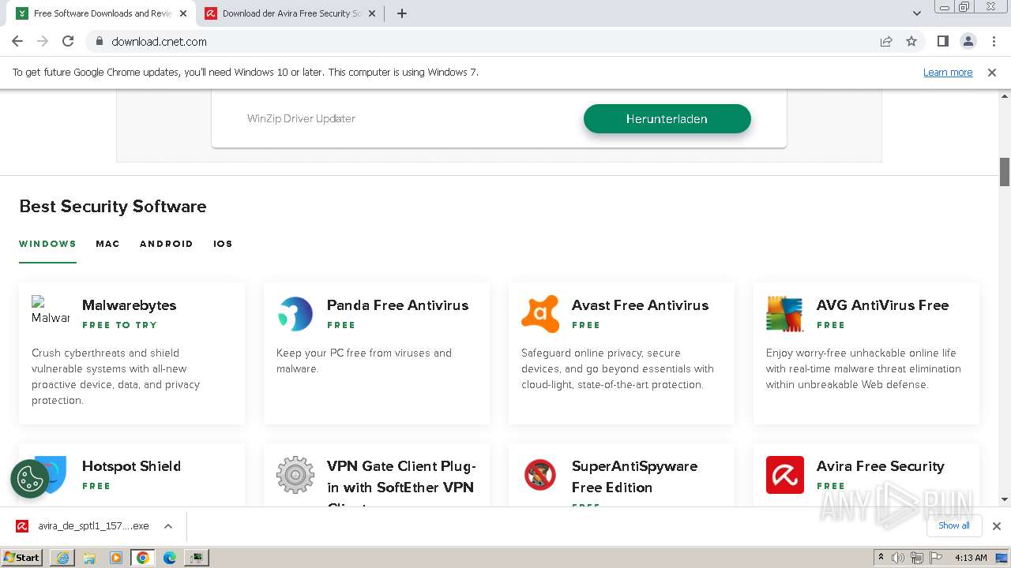Select the IOS platform tab
The width and height of the screenshot is (1011, 568).
223,244
